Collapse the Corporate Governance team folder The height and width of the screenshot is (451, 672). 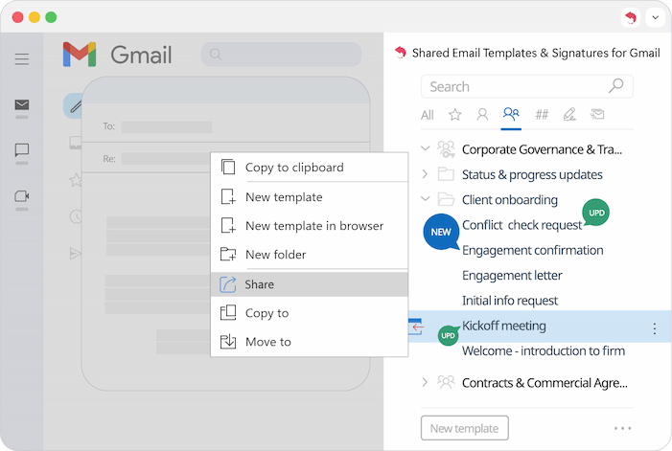(x=425, y=149)
